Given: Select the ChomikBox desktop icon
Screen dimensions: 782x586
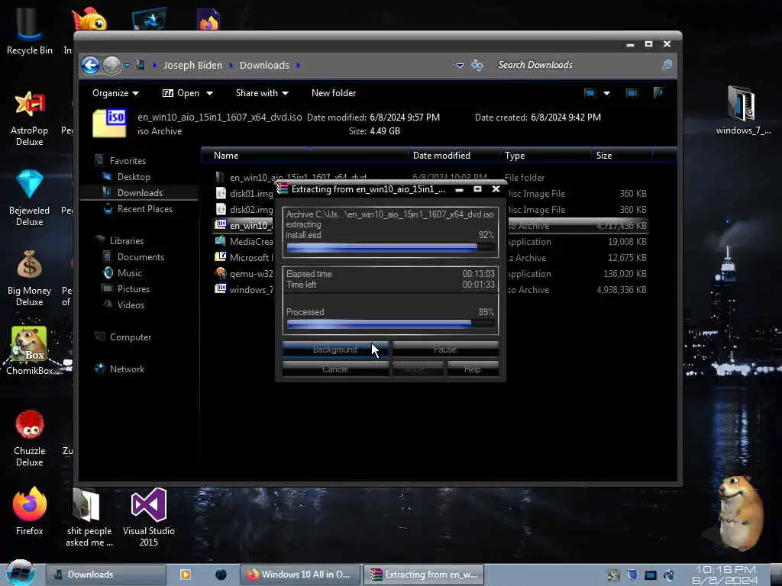Looking at the screenshot, I should pyautogui.click(x=30, y=351).
